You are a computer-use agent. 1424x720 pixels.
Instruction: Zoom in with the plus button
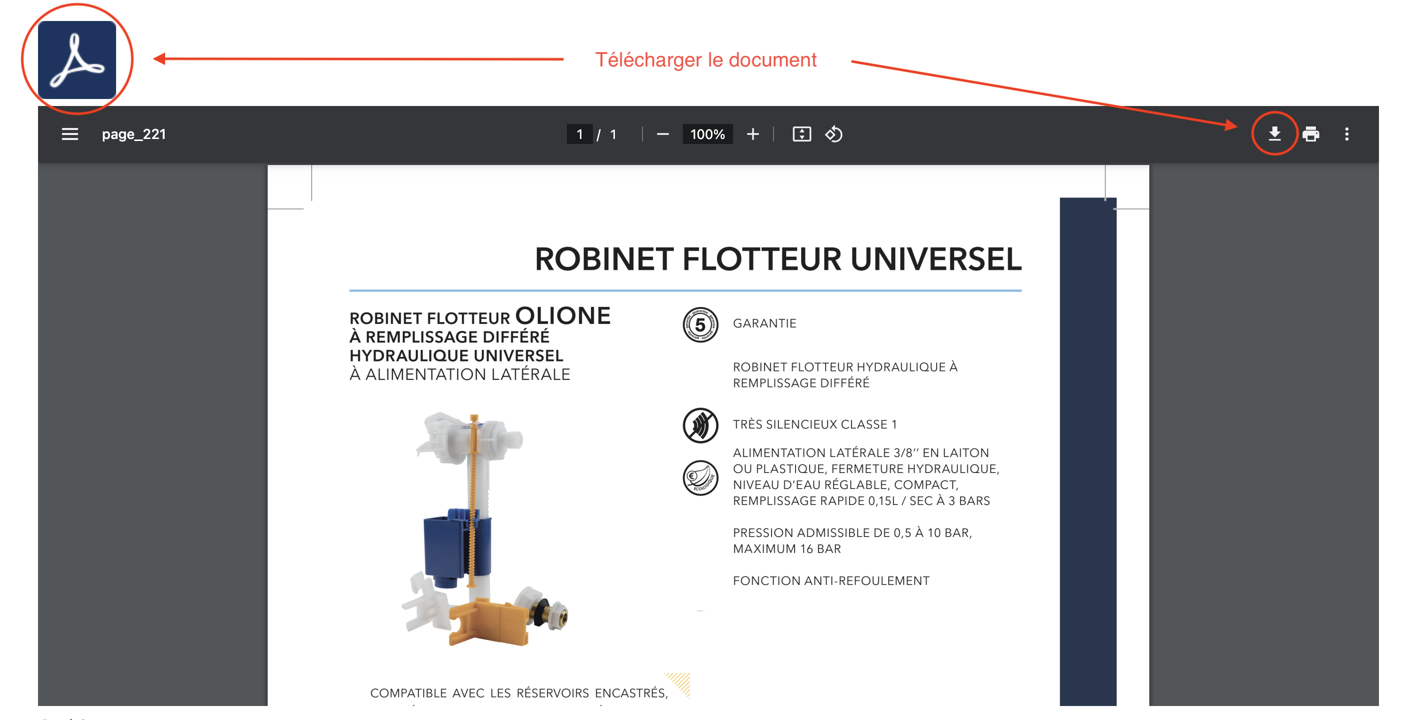(753, 134)
